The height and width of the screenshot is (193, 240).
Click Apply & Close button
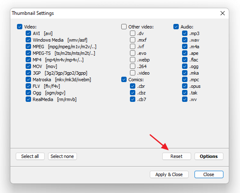169,174
